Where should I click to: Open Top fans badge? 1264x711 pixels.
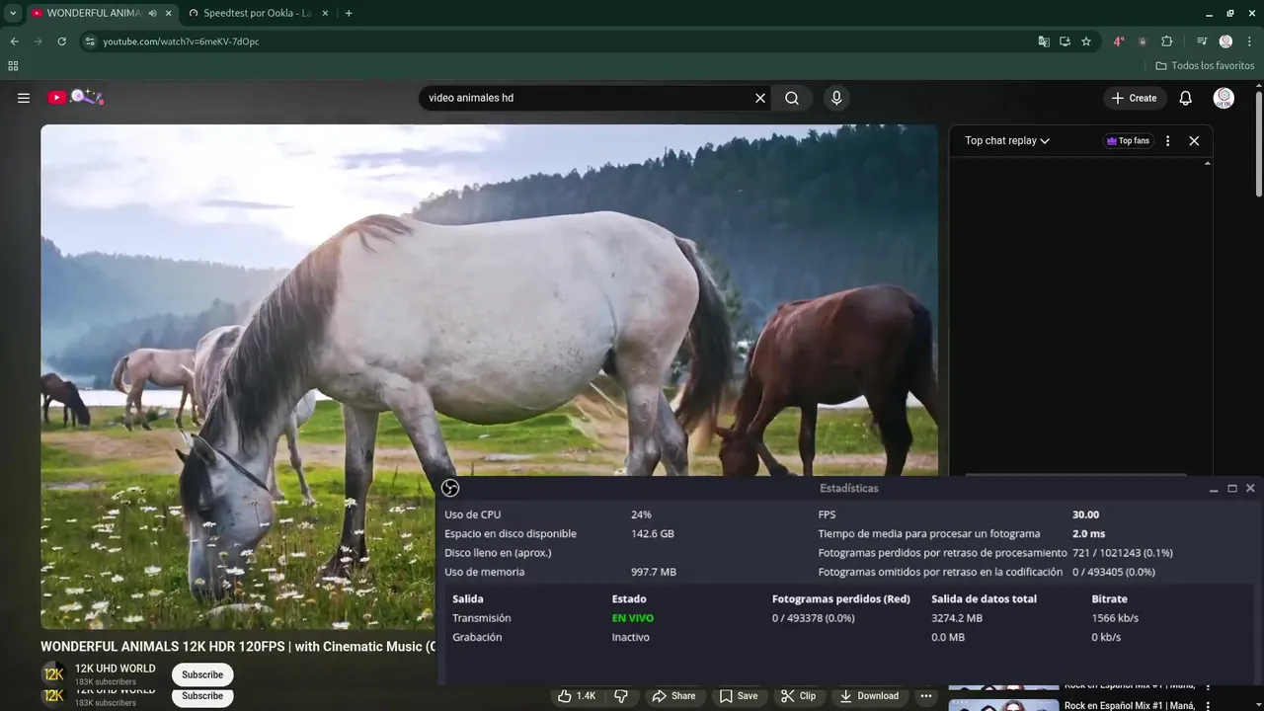1128,141
